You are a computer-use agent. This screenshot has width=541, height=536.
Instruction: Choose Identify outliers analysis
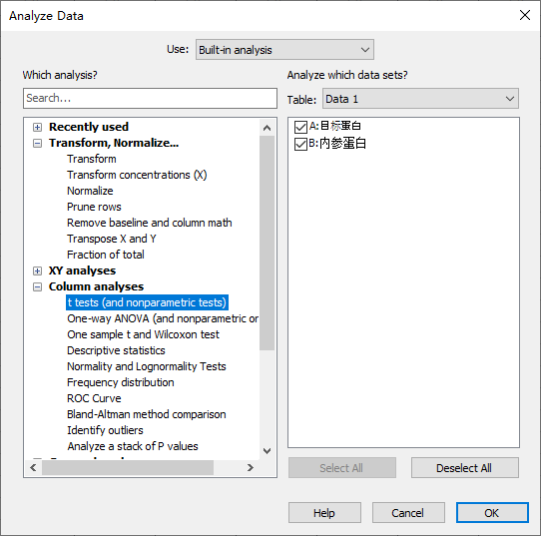[105, 430]
